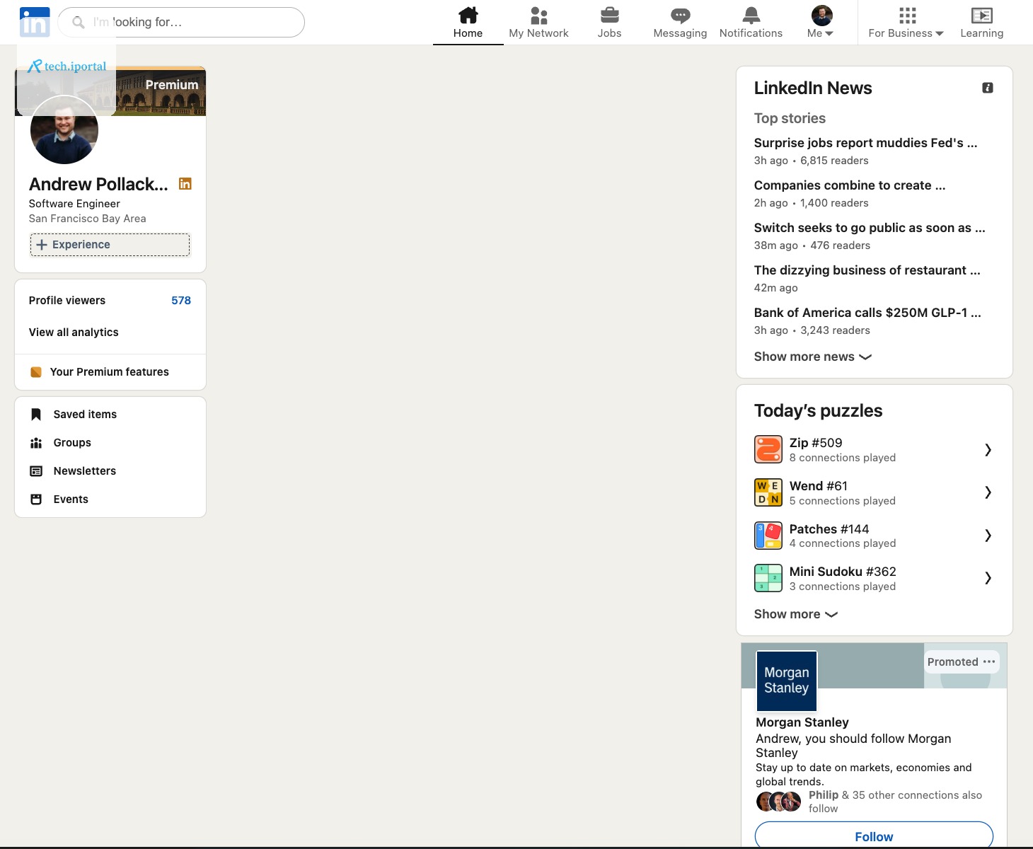The height and width of the screenshot is (849, 1033).
Task: Click the search input field
Action: pyautogui.click(x=181, y=23)
